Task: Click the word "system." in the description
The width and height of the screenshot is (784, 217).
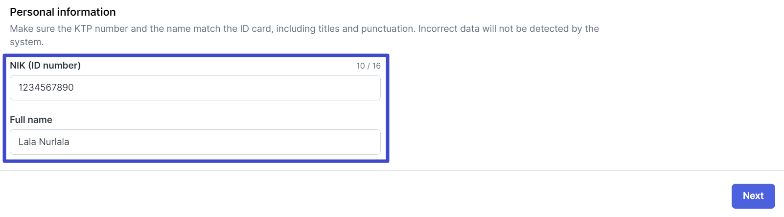Action: click(x=26, y=42)
